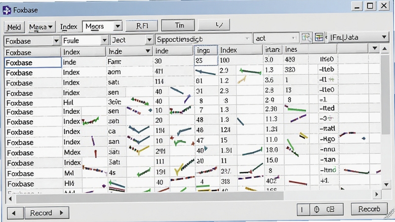395x222 pixels.
Task: Click the '4s' cell
Action: [117, 173]
